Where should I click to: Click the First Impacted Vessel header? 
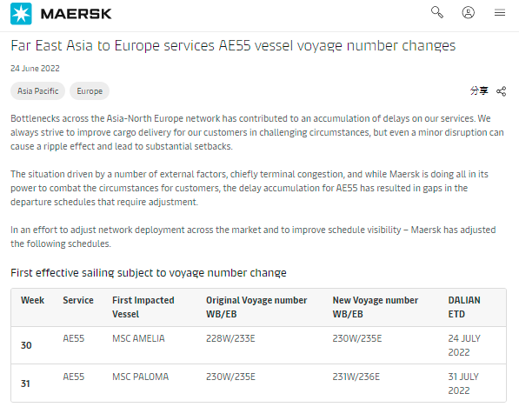point(143,307)
